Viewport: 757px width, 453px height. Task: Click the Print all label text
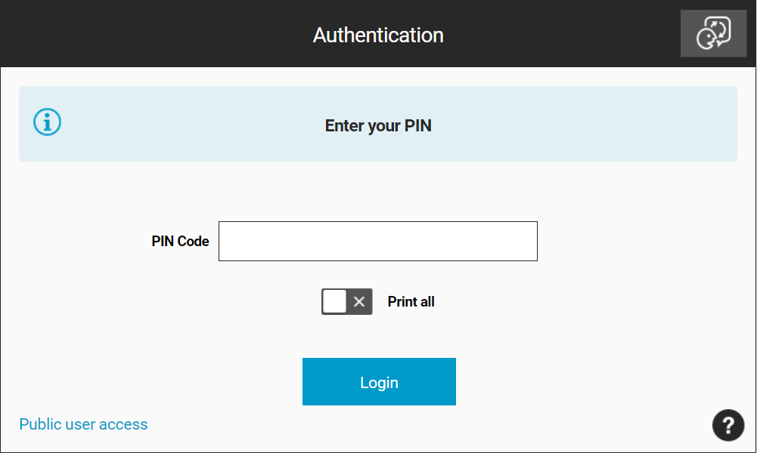[411, 302]
